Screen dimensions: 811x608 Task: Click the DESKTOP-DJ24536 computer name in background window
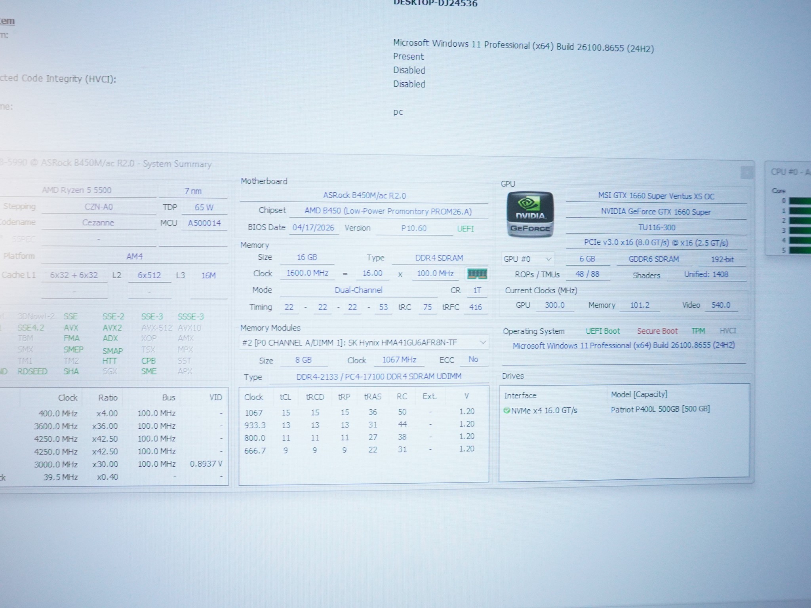(435, 4)
